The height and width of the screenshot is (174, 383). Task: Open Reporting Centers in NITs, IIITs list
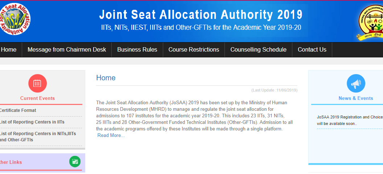pyautogui.click(x=37, y=137)
